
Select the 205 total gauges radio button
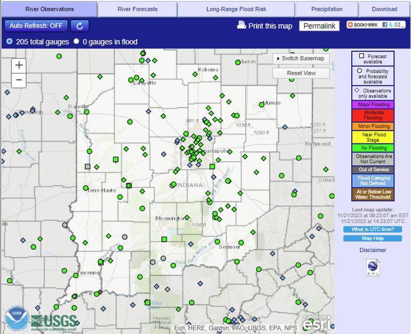pos(9,42)
